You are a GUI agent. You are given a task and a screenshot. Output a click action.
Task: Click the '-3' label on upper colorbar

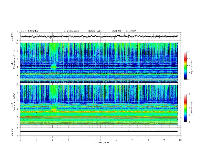pyautogui.click(x=189, y=52)
